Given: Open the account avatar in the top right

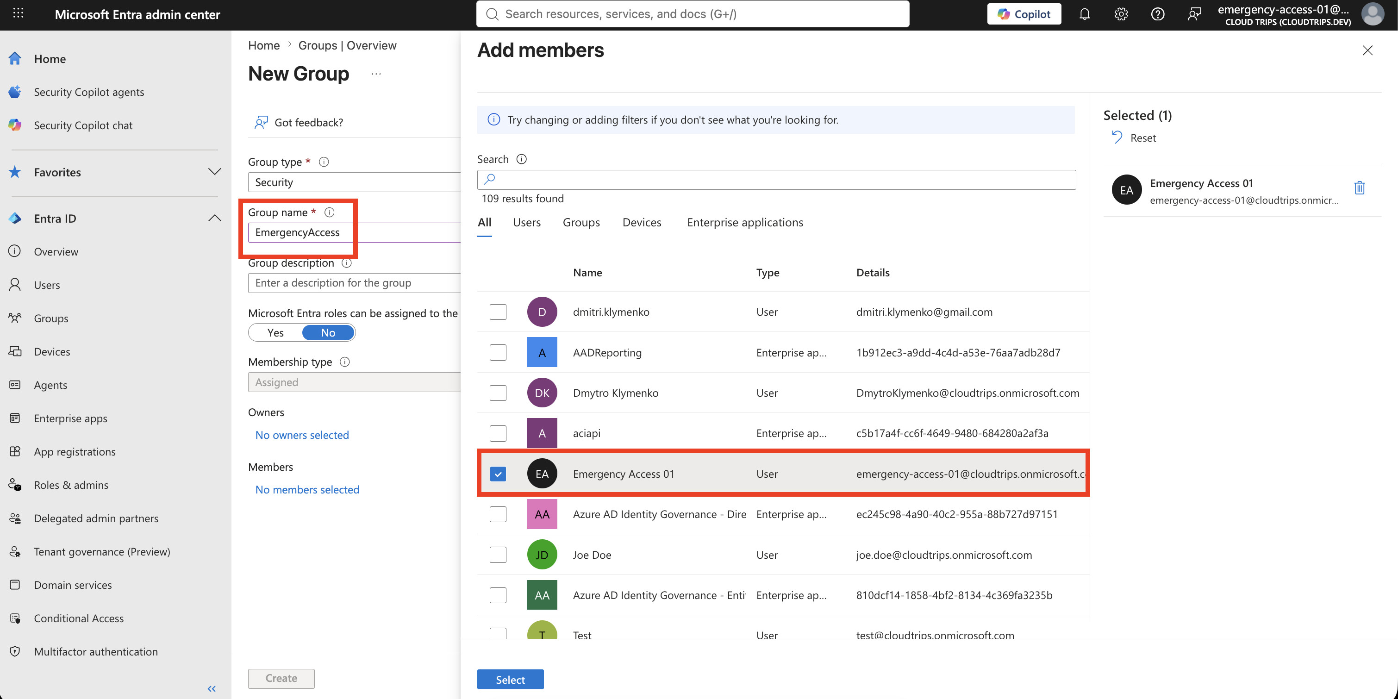Looking at the screenshot, I should (x=1373, y=14).
